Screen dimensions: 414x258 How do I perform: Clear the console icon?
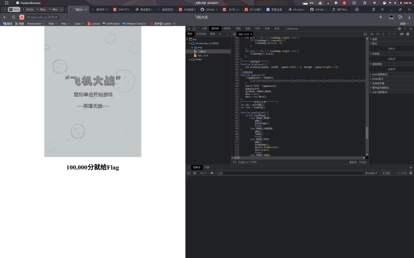[194, 173]
